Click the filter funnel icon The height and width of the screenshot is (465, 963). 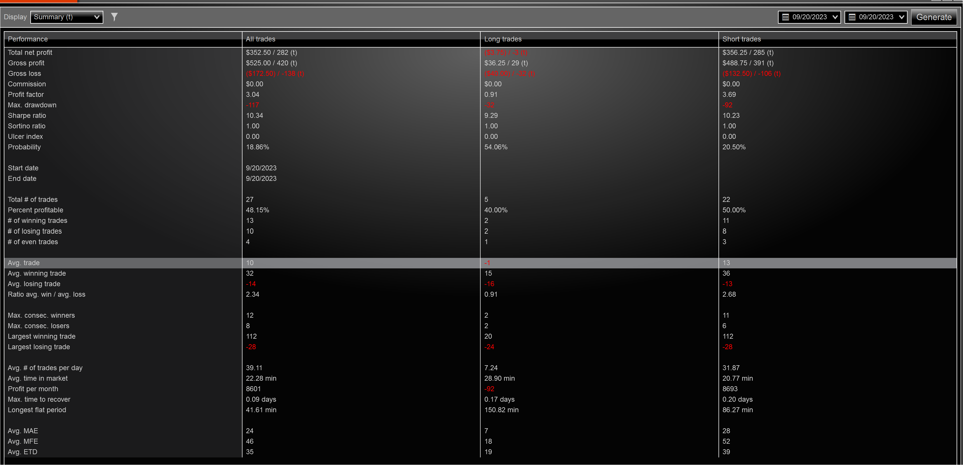114,17
